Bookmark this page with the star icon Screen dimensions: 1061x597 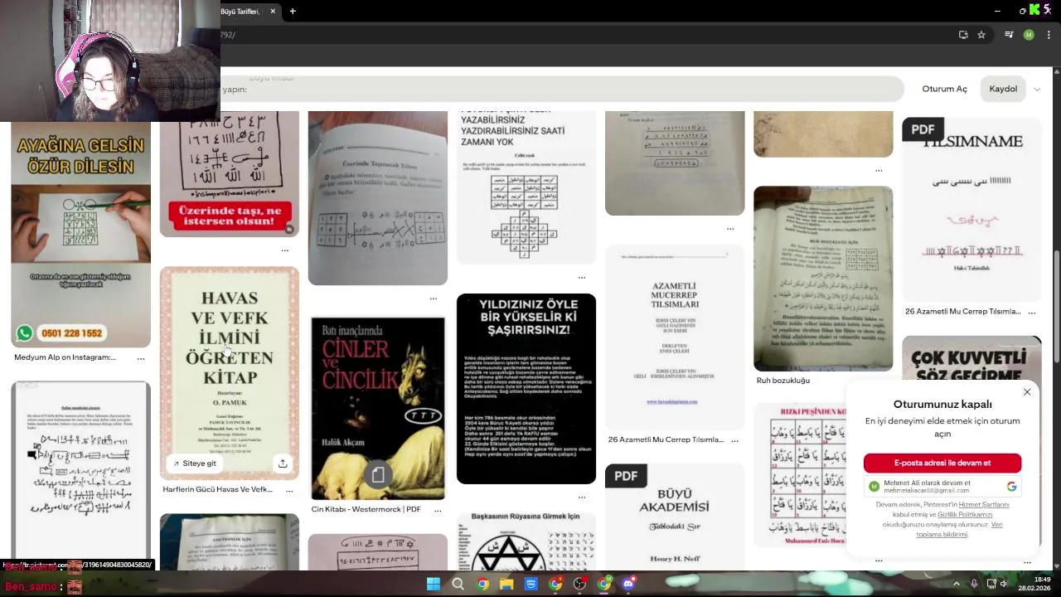[981, 35]
